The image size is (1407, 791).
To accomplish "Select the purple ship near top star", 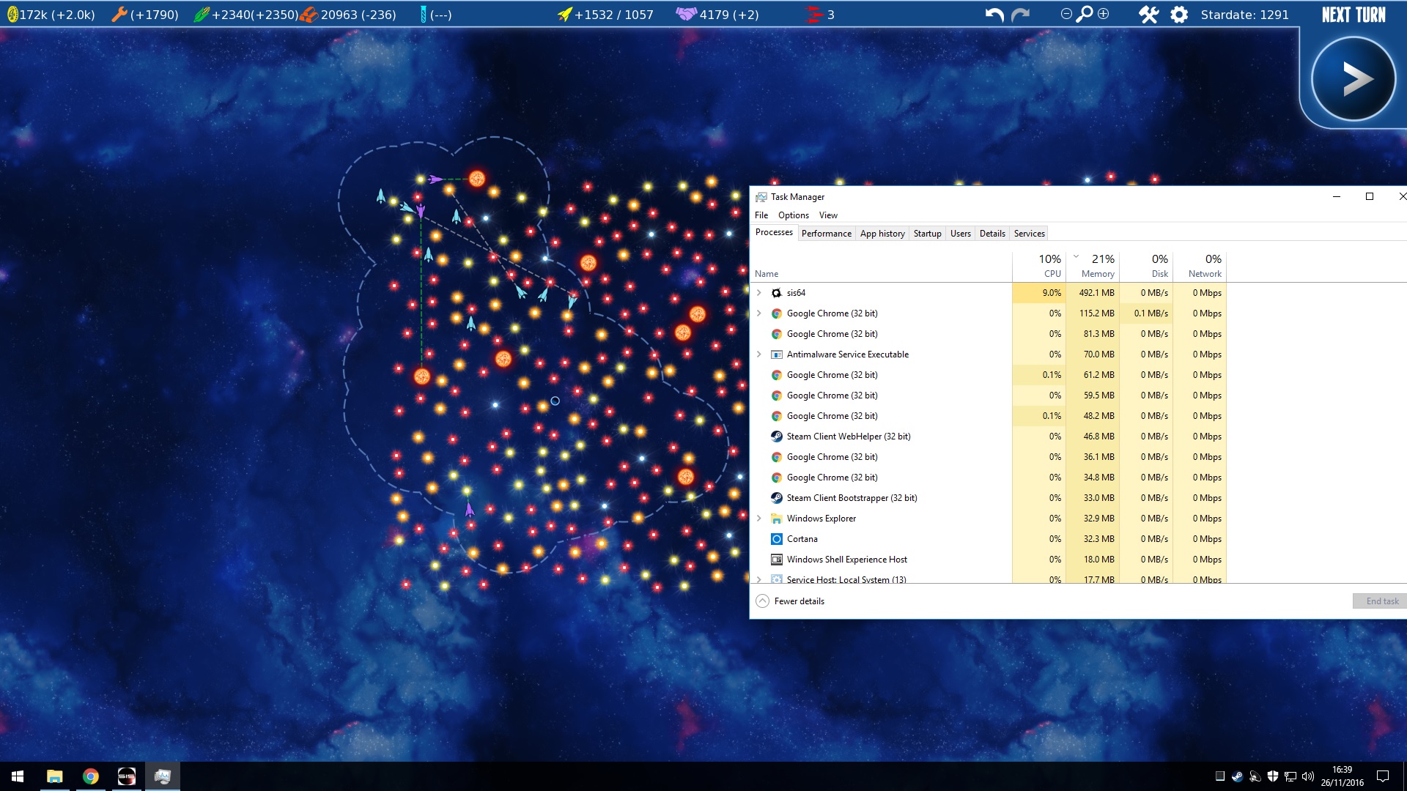I will click(436, 179).
